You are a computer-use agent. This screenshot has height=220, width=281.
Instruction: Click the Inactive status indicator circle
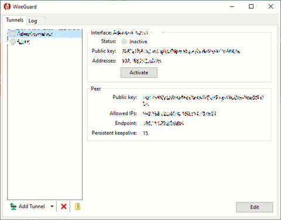(124, 42)
